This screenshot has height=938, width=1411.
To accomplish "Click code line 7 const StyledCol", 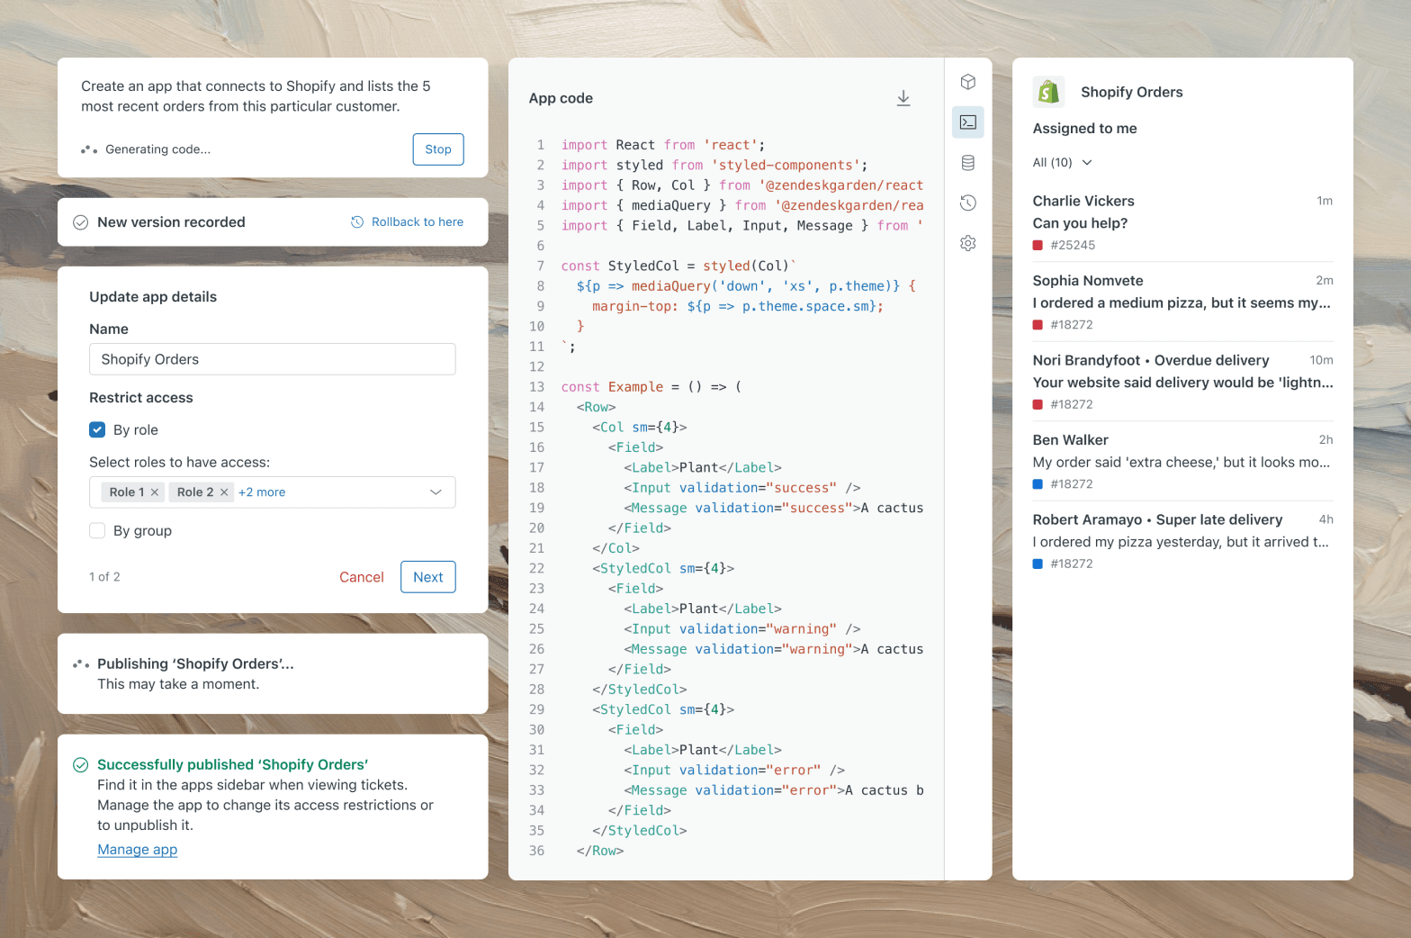I will pyautogui.click(x=679, y=266).
